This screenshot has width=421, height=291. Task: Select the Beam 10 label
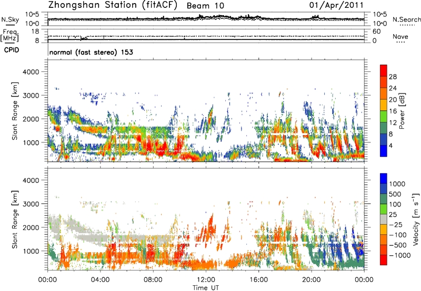(x=205, y=6)
